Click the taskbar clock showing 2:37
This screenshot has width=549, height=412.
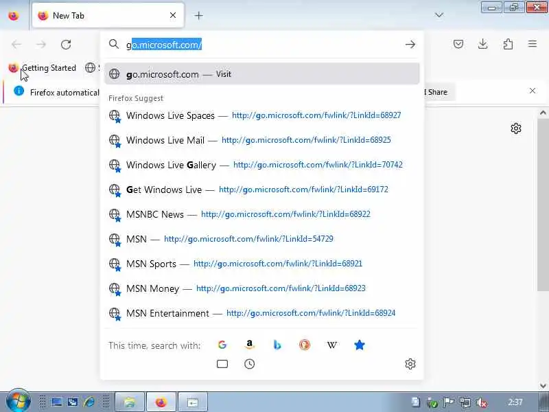coord(515,402)
